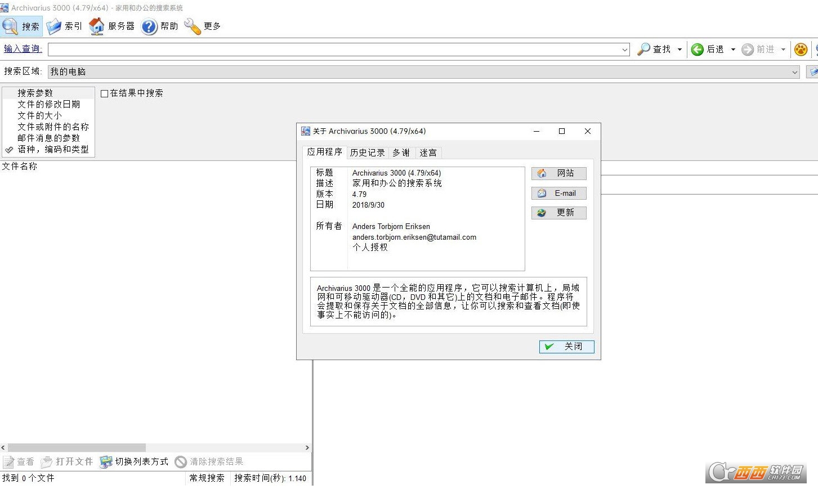Switch to the 多谢 tab
This screenshot has height=489, width=818.
[x=401, y=152]
